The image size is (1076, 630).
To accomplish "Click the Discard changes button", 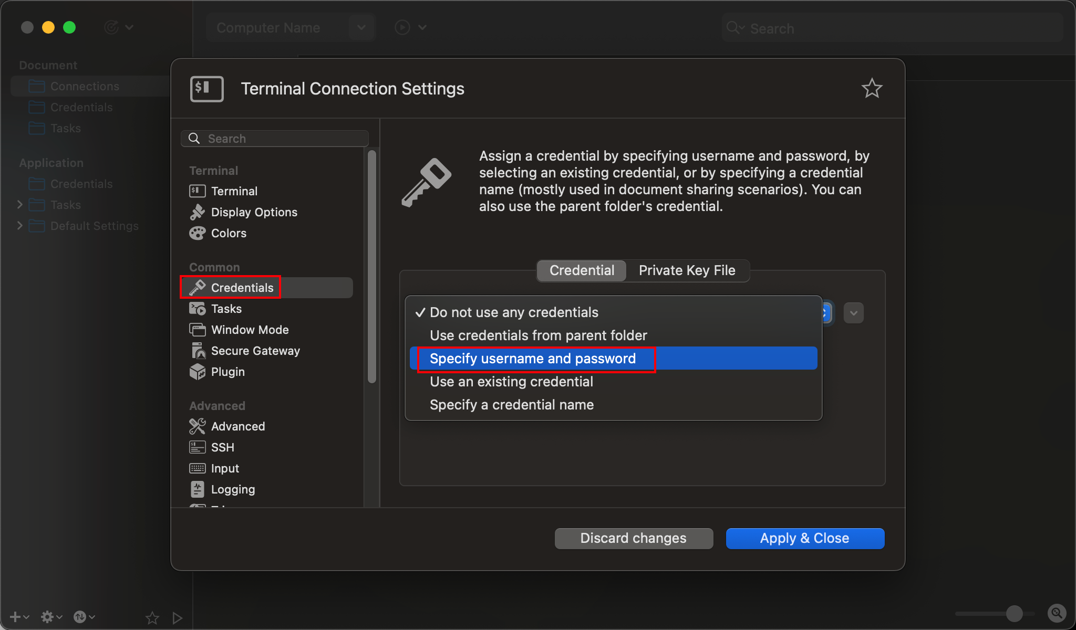I will [x=633, y=538].
